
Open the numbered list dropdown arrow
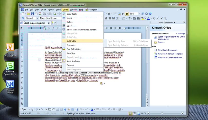tap(126, 18)
